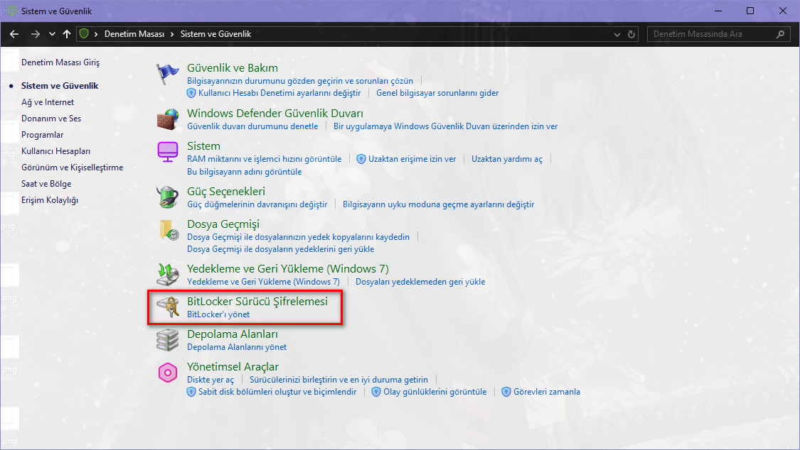Expand the chevron before Denetim Masası breadcrumb
Image resolution: width=800 pixels, height=450 pixels.
(96, 34)
